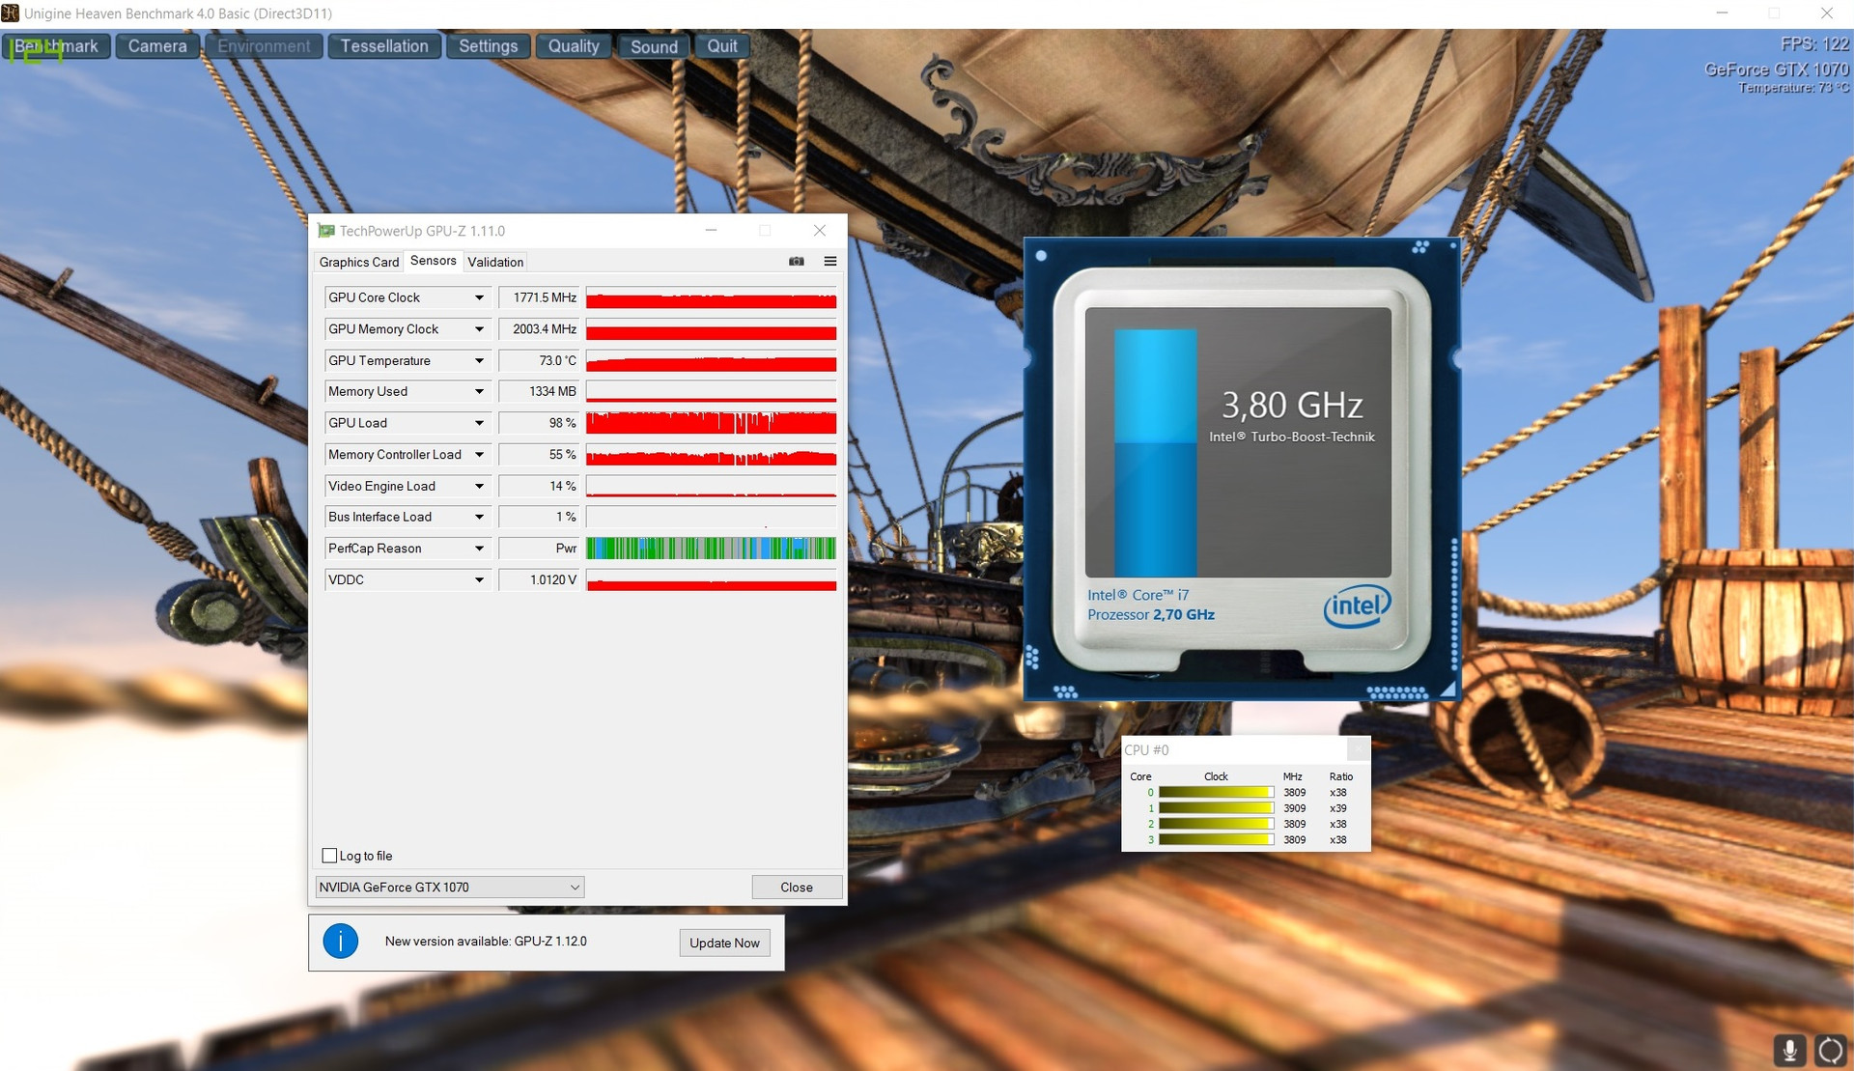Screen dimensions: 1854x1071
Task: Click the 98 % GPU load value
Action: 539,423
